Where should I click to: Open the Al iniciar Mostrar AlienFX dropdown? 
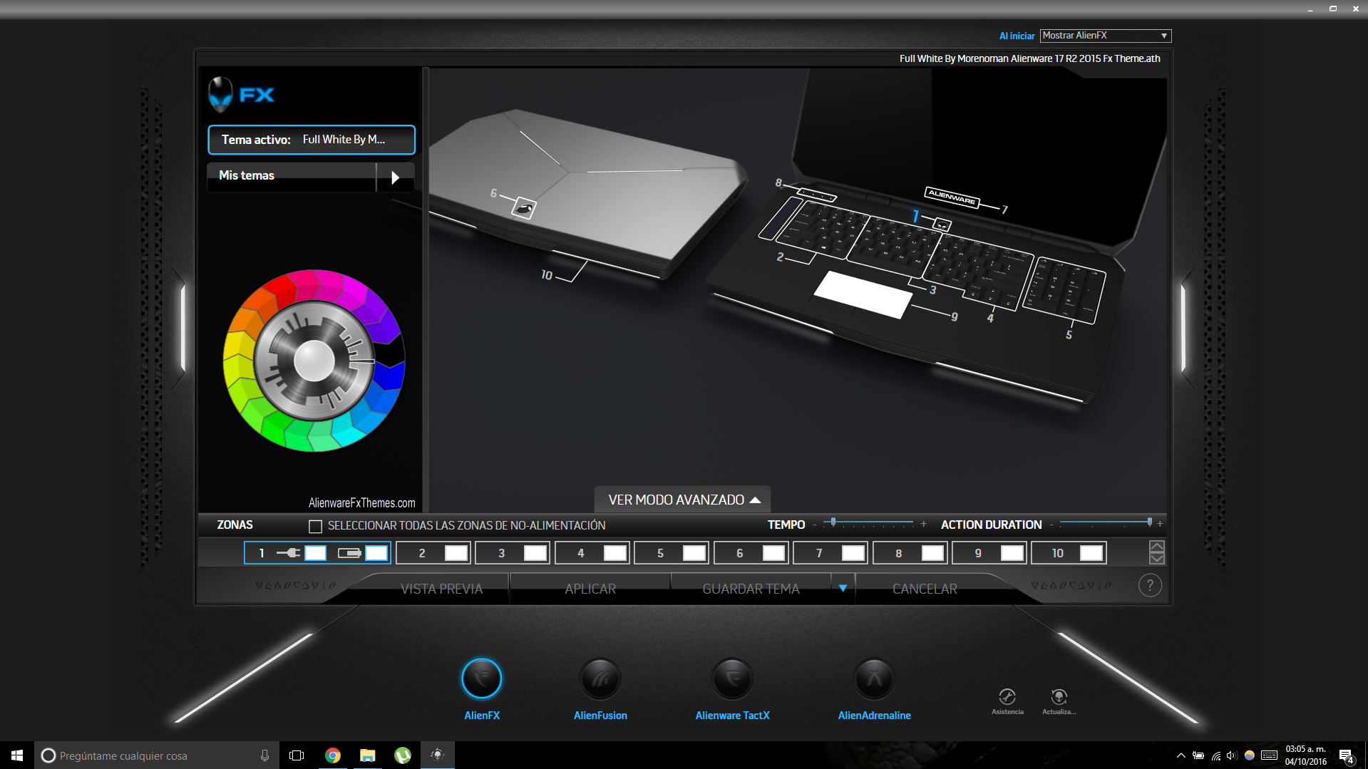(1105, 36)
